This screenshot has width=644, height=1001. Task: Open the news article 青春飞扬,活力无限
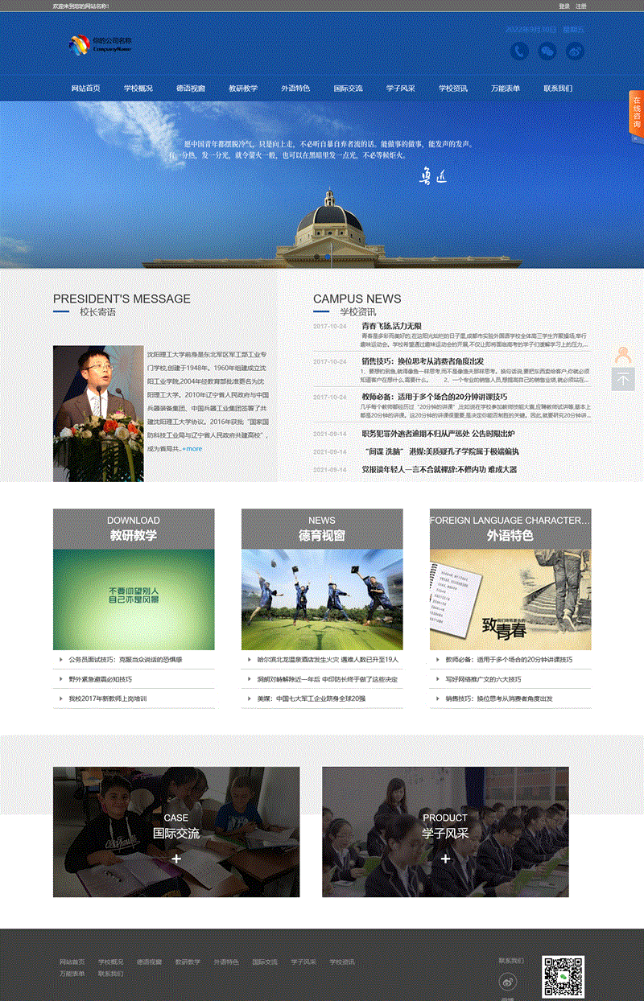[392, 326]
